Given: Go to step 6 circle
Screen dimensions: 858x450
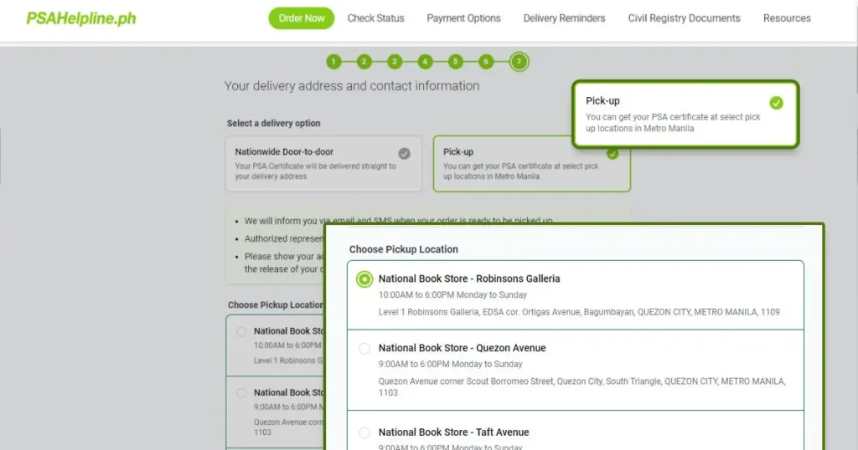Looking at the screenshot, I should tap(485, 62).
